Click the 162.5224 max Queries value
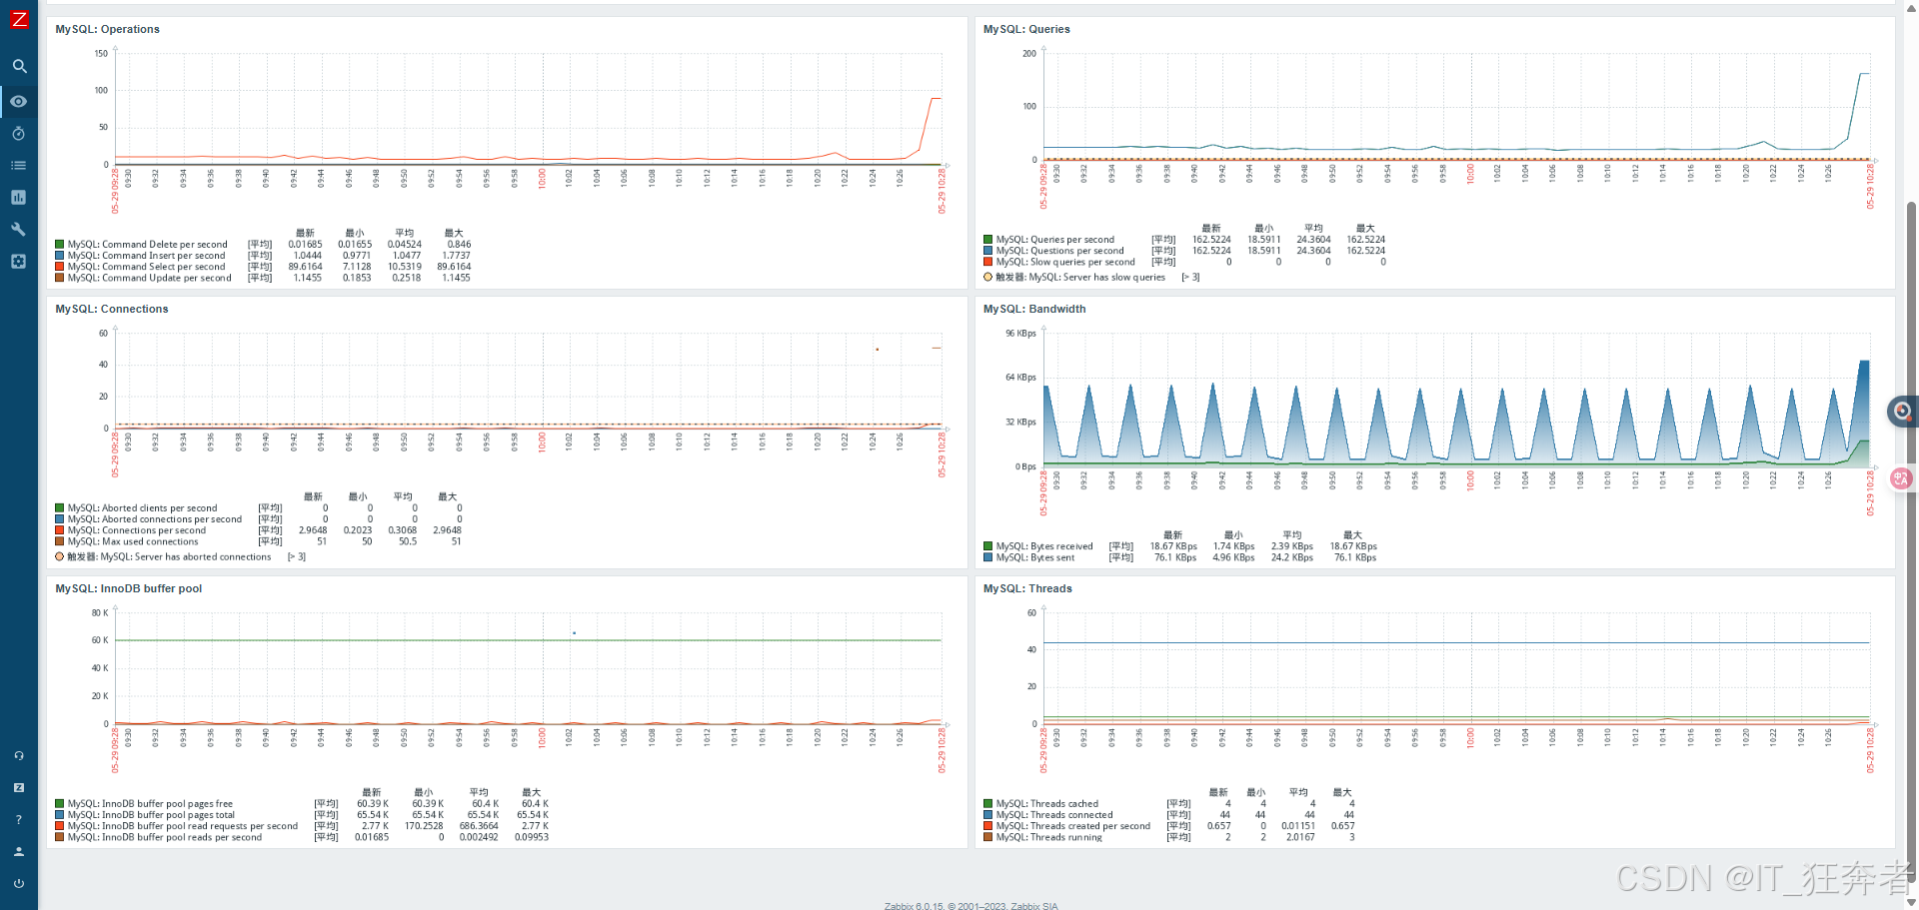This screenshot has width=1919, height=910. (1365, 240)
